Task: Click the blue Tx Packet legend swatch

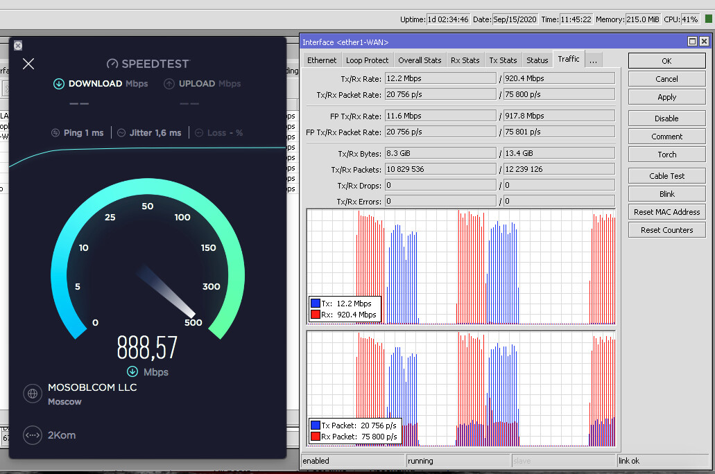Action: tap(315, 425)
